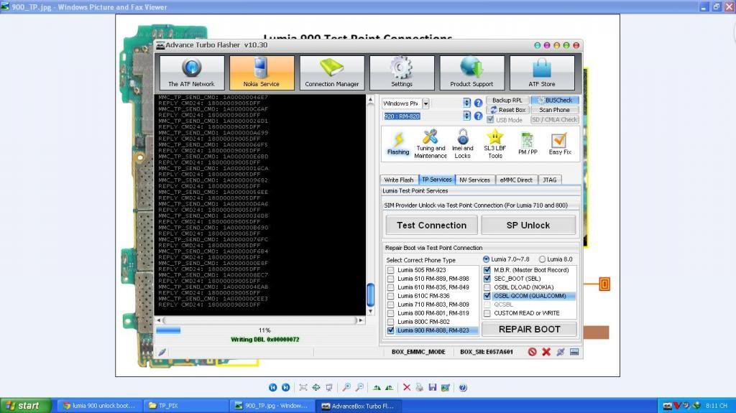The height and width of the screenshot is (413, 736).
Task: Click Scan Phone button
Action: pyautogui.click(x=554, y=110)
